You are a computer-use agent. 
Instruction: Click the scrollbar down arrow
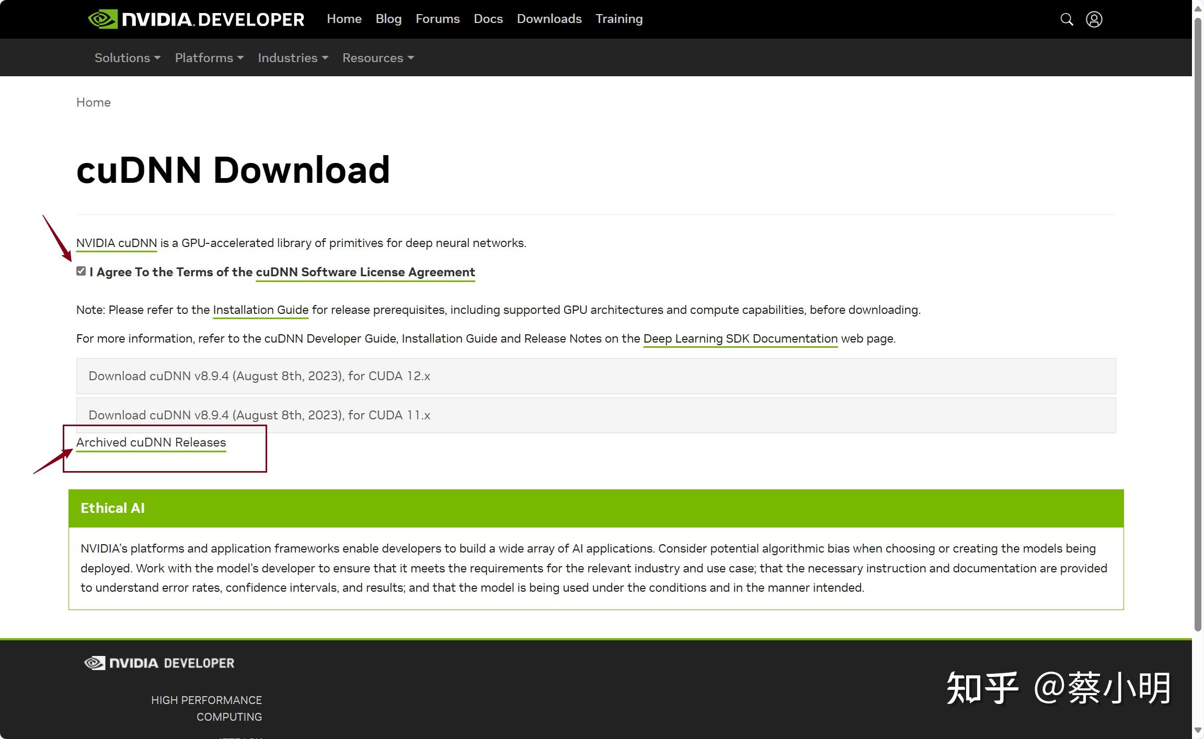tap(1198, 730)
